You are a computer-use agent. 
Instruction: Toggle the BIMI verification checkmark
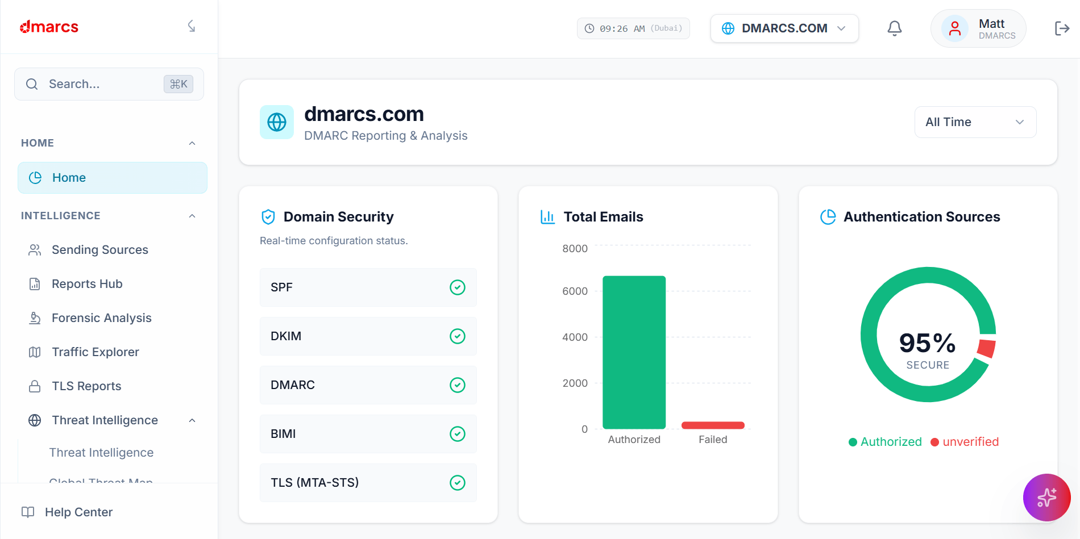pyautogui.click(x=458, y=434)
